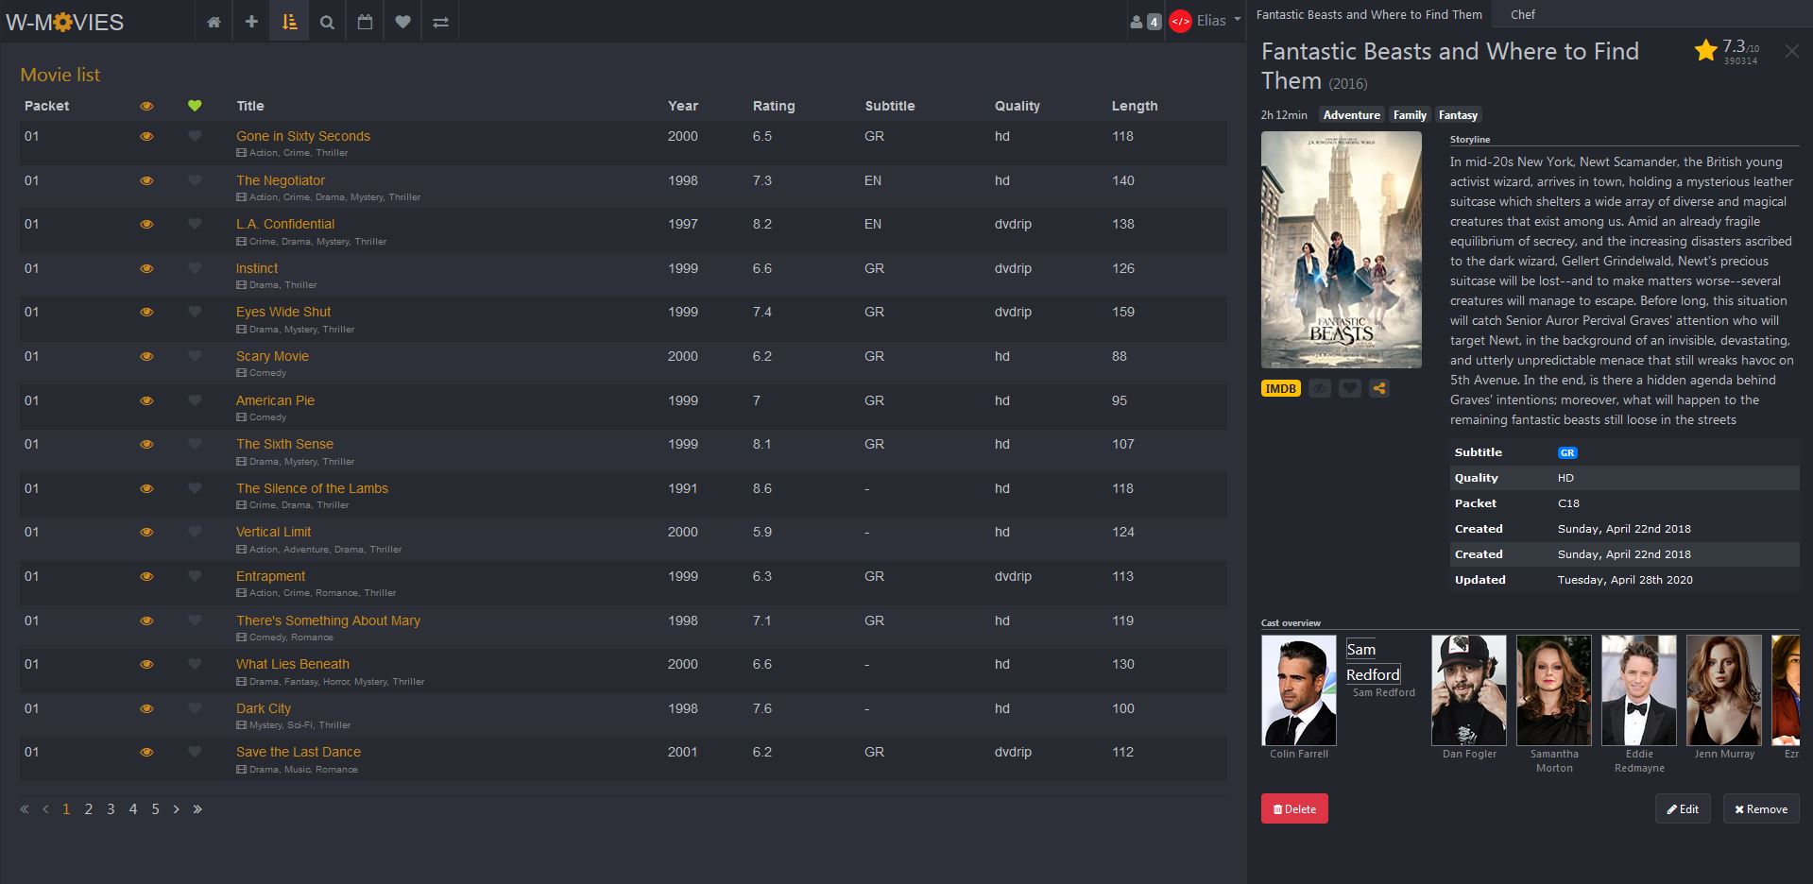
Task: Open the home icon in top toolbar
Action: tap(214, 22)
